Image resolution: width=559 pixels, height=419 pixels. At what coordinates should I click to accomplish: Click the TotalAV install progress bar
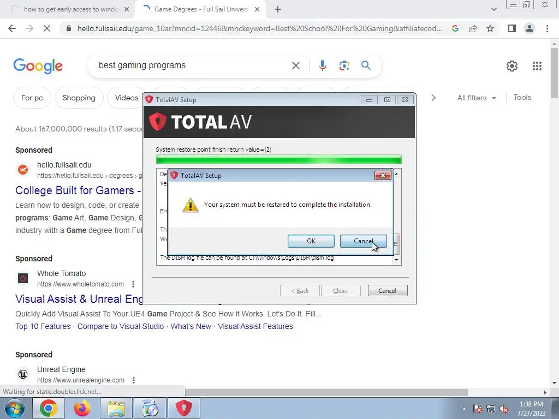[279, 159]
